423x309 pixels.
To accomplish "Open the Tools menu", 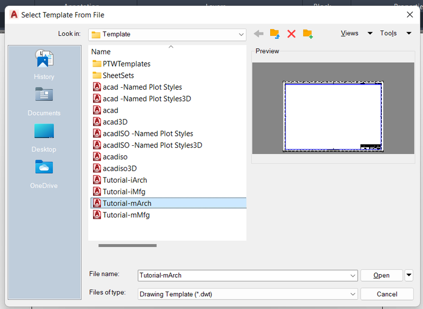I will (388, 33).
